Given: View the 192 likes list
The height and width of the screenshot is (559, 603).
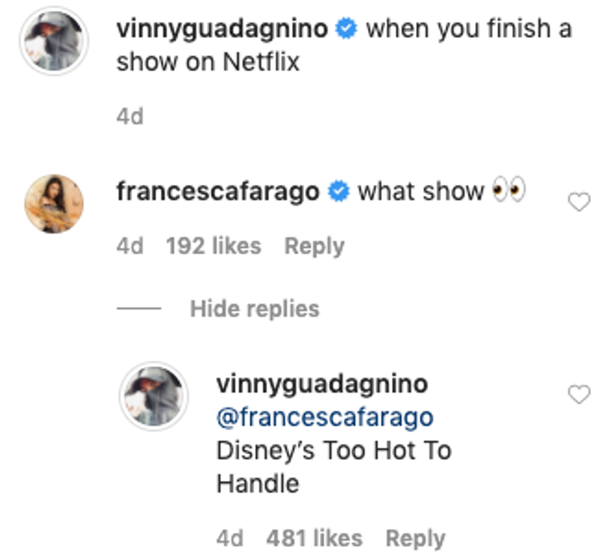Looking at the screenshot, I should coord(214,246).
